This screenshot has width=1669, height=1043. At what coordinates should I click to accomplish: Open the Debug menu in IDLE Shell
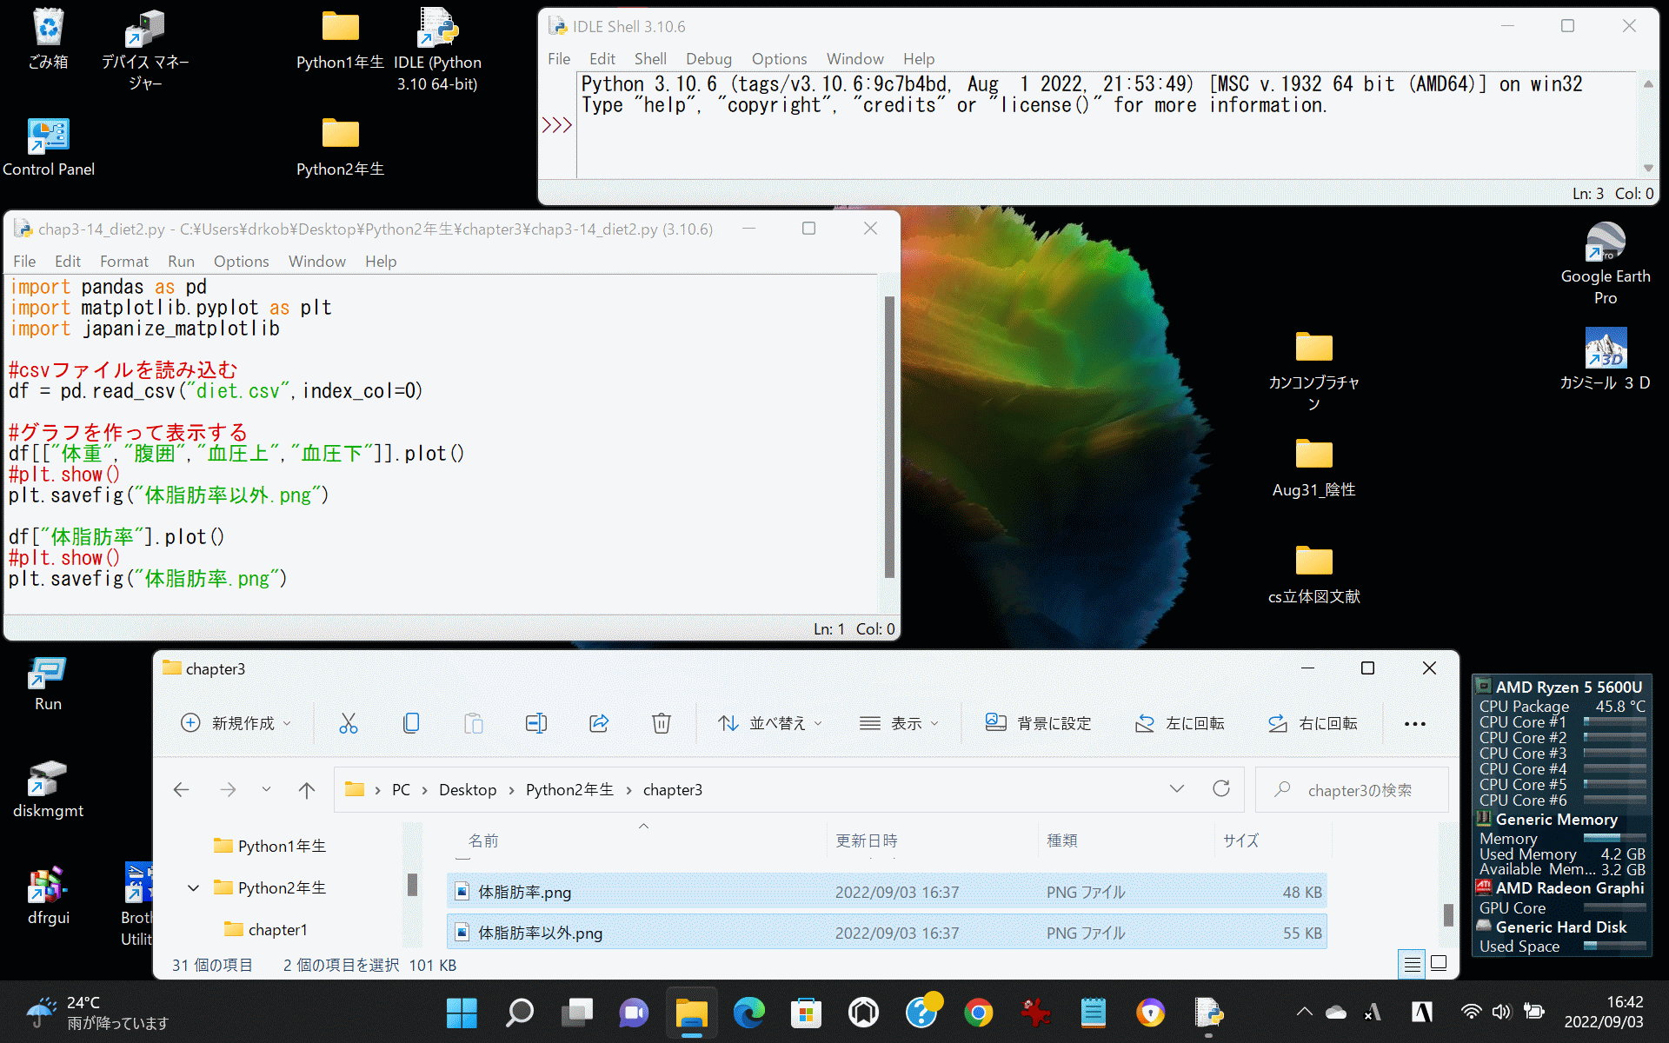click(x=708, y=59)
